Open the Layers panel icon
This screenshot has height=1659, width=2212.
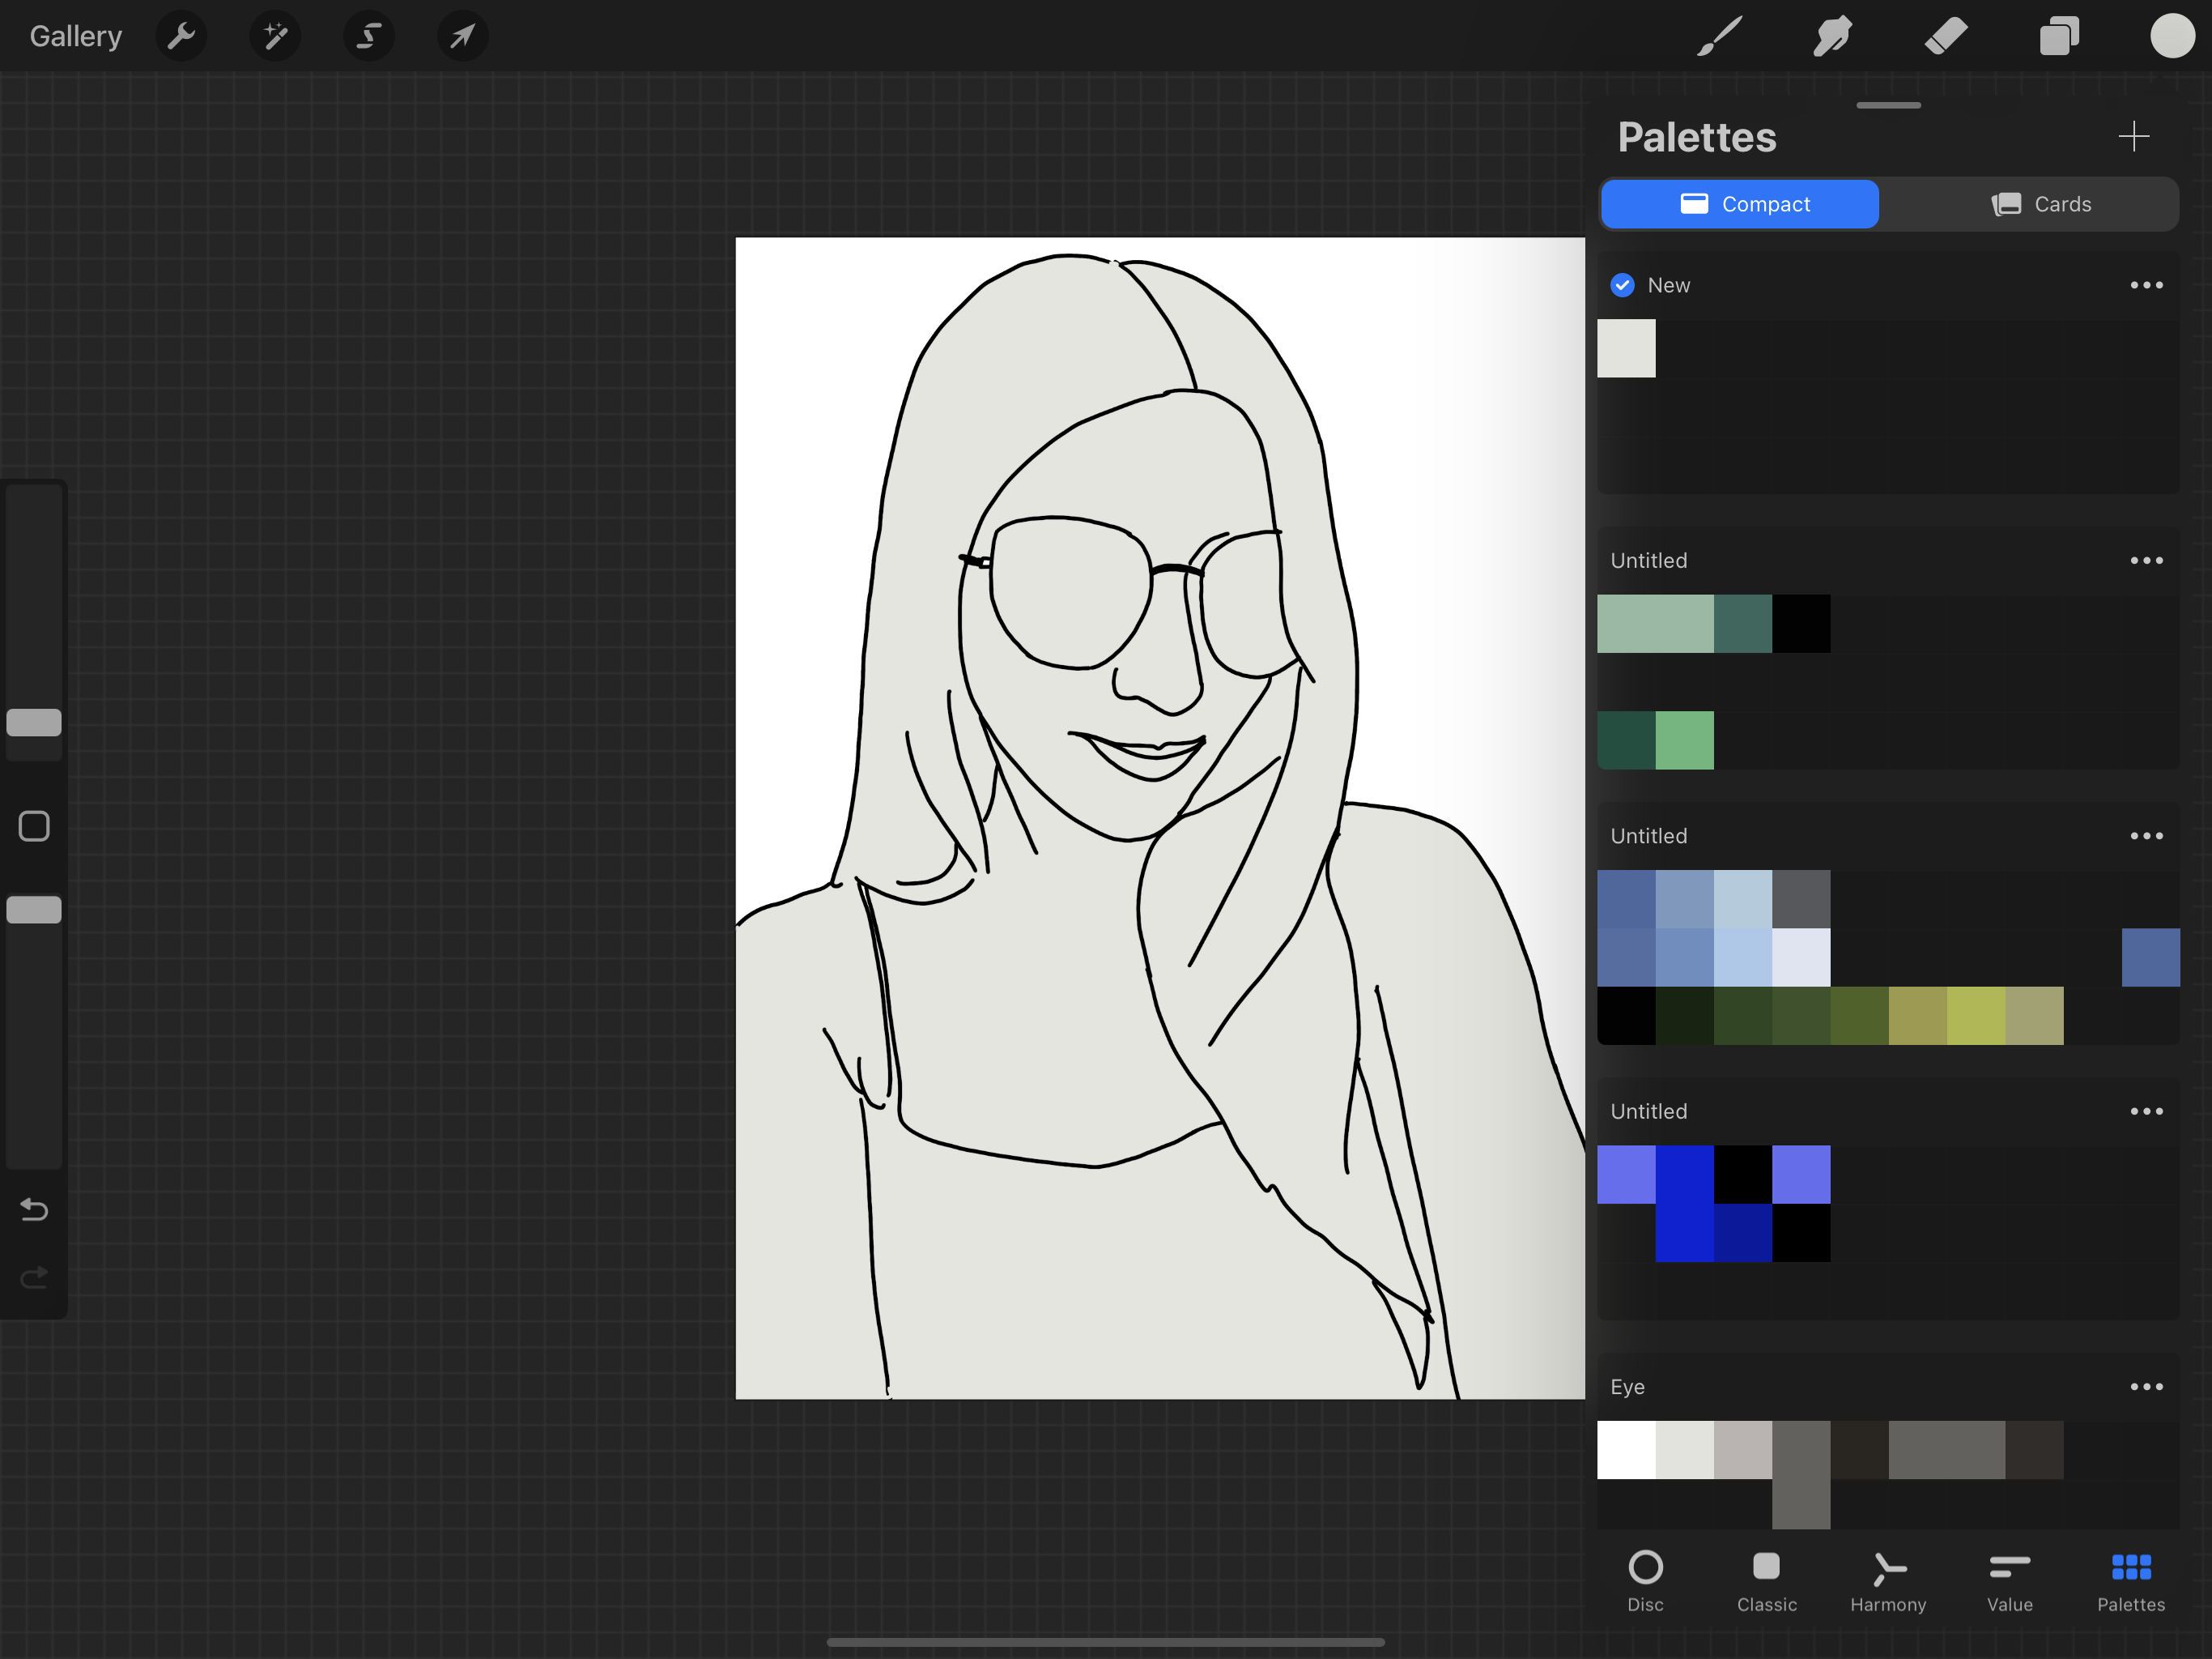2059,37
